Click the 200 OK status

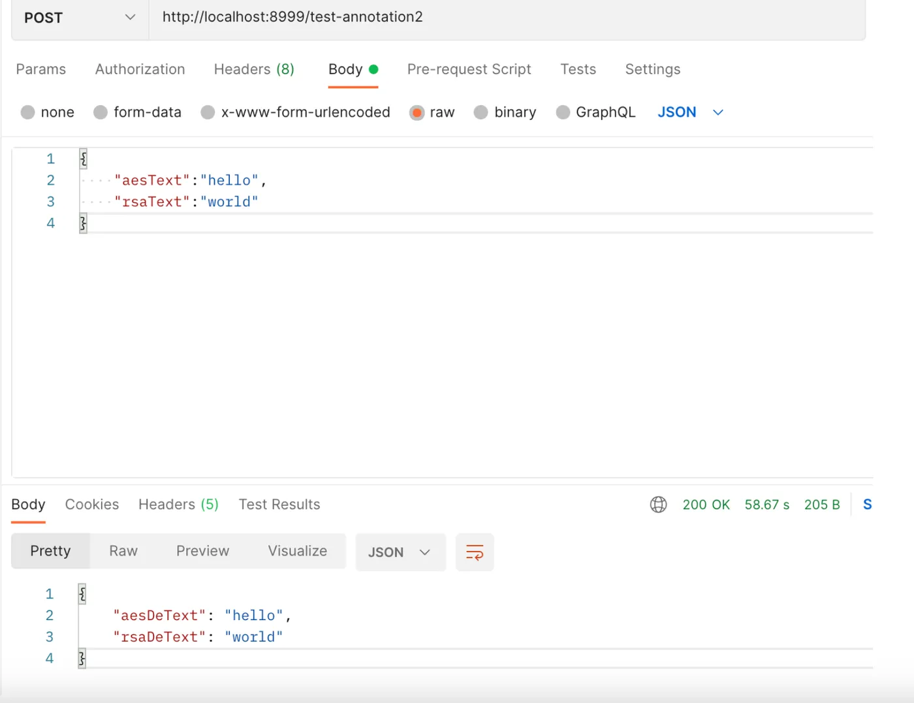click(706, 505)
